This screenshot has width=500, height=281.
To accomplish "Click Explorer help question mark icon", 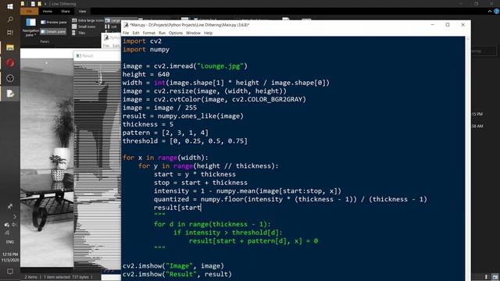I will point(496,11).
